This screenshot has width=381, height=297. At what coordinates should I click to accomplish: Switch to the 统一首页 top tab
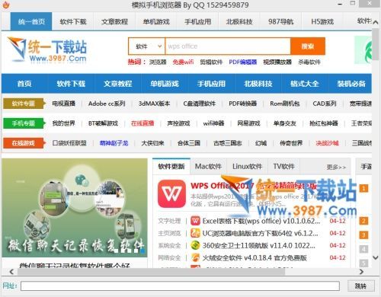(31, 21)
